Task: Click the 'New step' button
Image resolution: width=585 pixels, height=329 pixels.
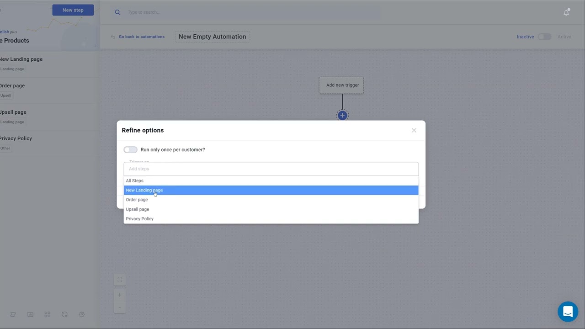Action: point(73,10)
